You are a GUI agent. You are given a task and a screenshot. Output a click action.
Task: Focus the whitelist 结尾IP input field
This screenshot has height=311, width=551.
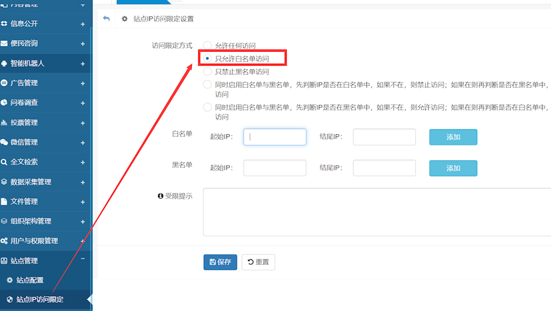tap(385, 137)
